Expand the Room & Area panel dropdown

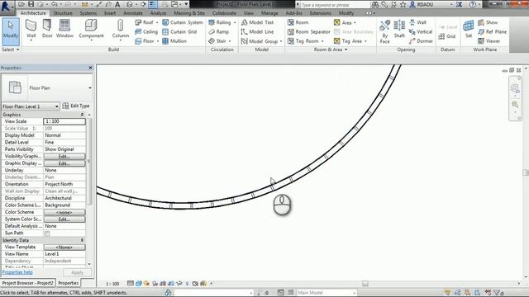click(x=331, y=49)
